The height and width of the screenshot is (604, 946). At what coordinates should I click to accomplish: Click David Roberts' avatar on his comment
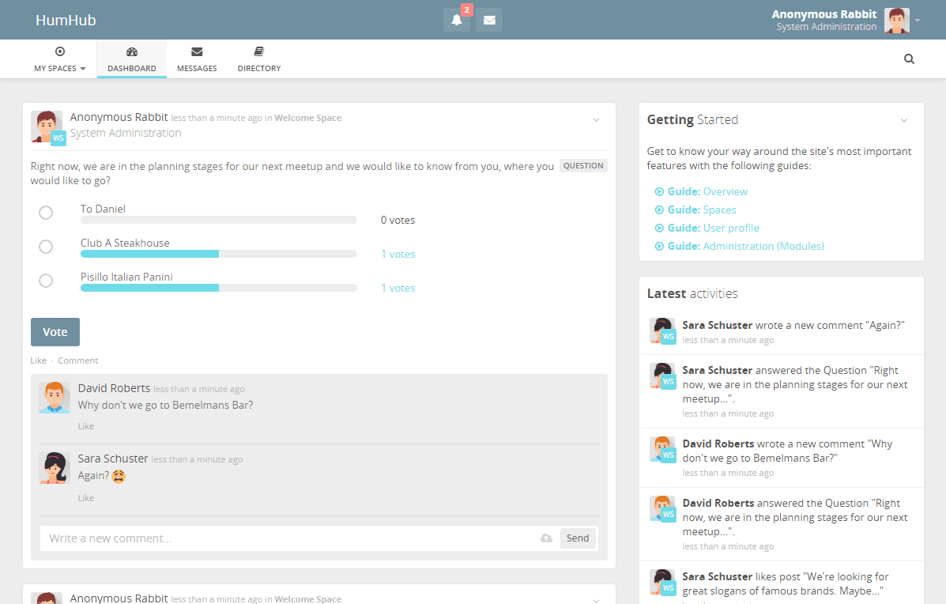pos(56,397)
